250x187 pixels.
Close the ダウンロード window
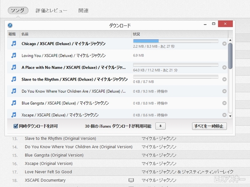click(225, 24)
